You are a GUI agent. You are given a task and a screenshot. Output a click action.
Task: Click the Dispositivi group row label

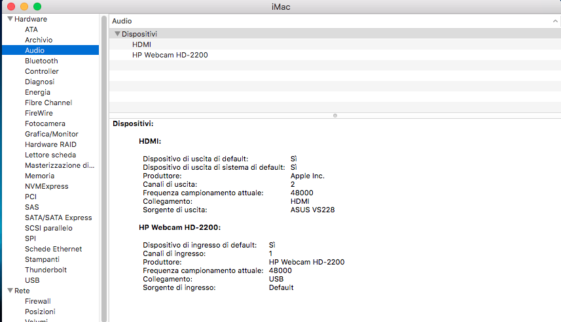[x=139, y=34]
